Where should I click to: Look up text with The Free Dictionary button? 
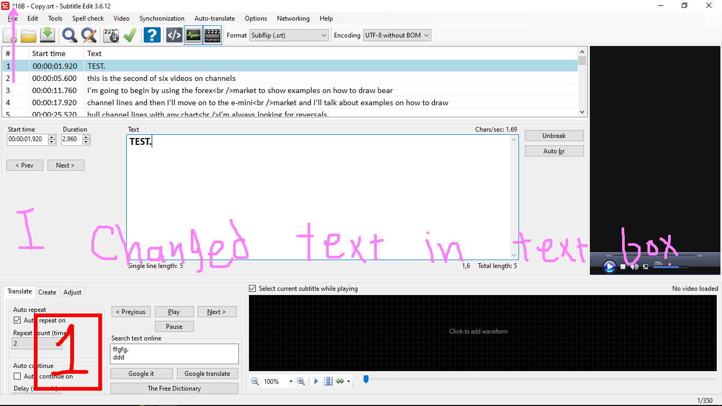[x=174, y=388]
